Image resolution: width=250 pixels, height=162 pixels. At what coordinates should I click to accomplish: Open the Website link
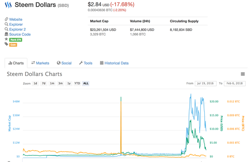(x=16, y=19)
